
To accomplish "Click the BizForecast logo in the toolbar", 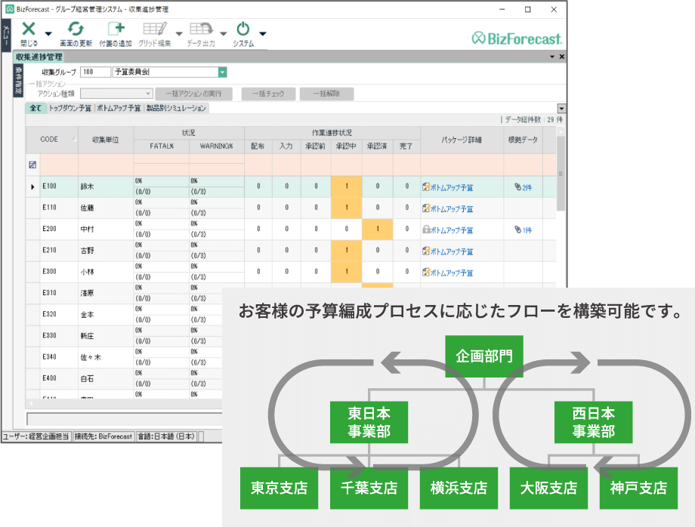I will pos(517,39).
